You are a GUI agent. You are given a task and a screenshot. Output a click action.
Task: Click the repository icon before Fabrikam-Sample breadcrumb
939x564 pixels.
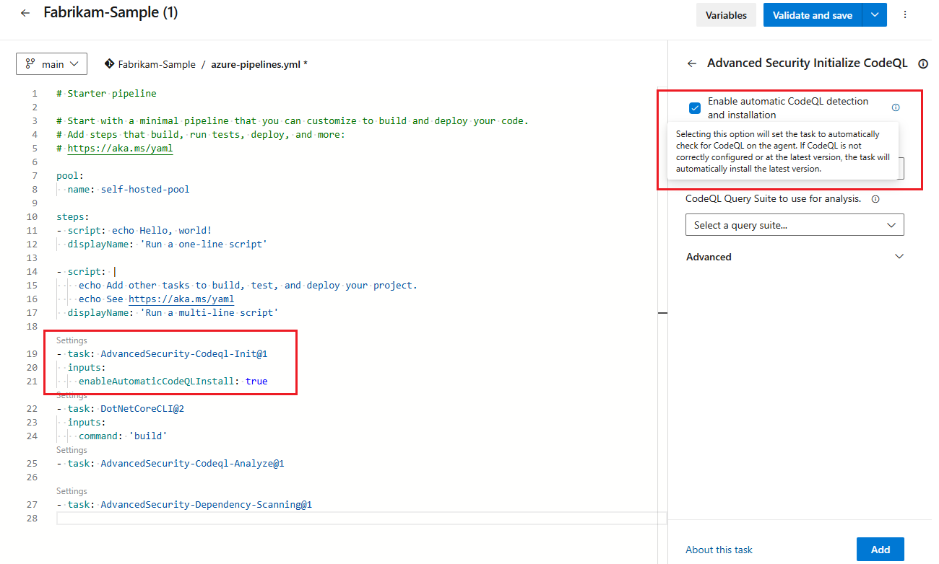(110, 64)
